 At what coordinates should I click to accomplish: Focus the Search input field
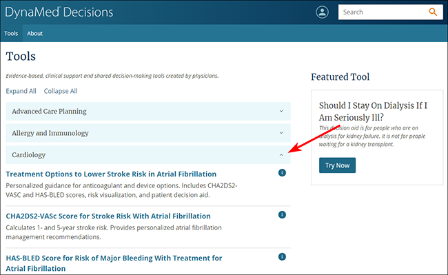[383, 12]
